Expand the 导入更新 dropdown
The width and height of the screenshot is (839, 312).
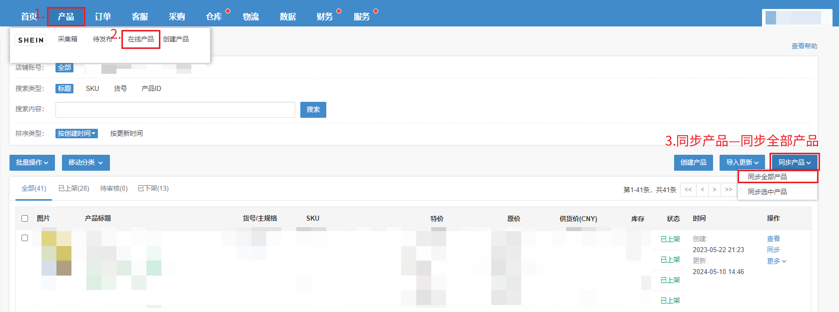[742, 163]
